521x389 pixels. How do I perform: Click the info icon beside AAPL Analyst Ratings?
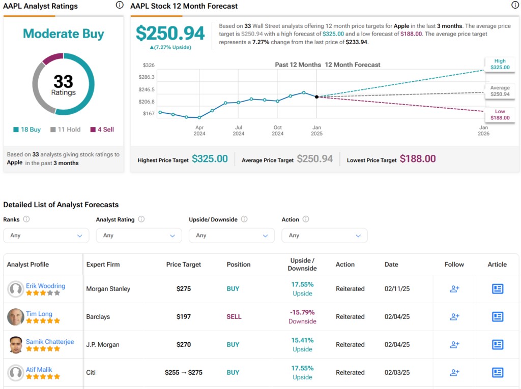click(x=120, y=5)
